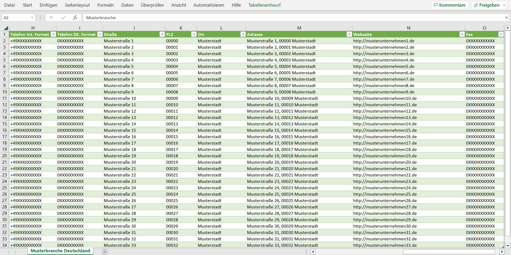Screen dimensions: 511x255
Task: Switch to the Tabellenentwurf tab
Action: [265, 5]
